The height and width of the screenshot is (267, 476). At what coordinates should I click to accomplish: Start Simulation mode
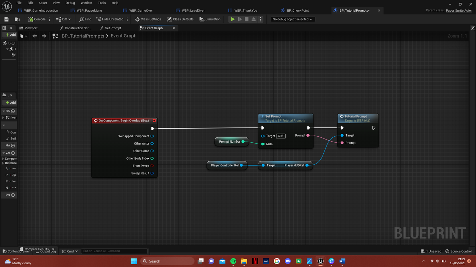click(x=210, y=19)
